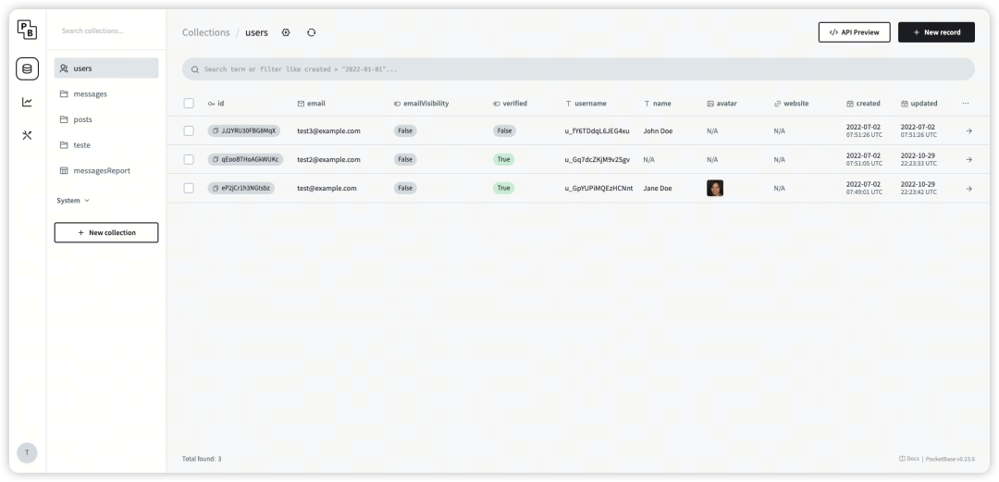The image size is (999, 482).
Task: Click the PocketBase logo
Action: click(x=27, y=30)
